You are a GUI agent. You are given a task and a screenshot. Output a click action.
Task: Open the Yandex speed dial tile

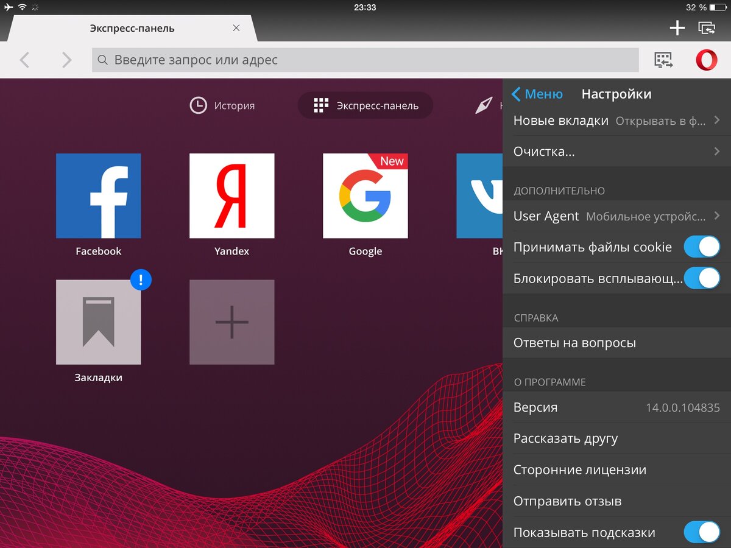click(x=231, y=195)
